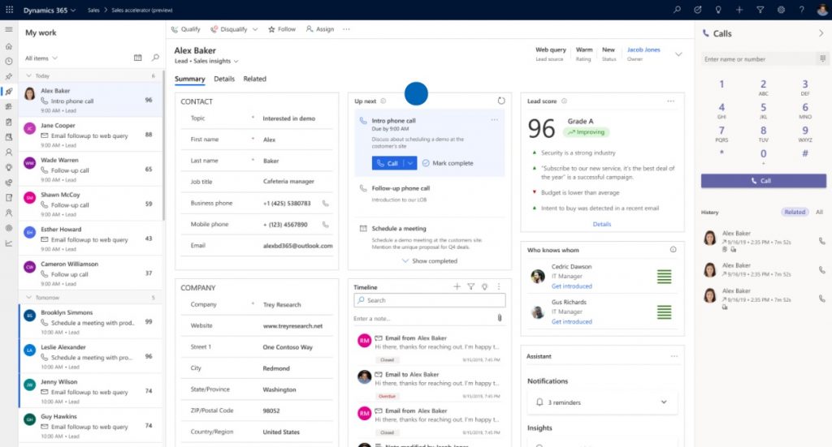Click the hamburger menu in left sidebar

8,30
